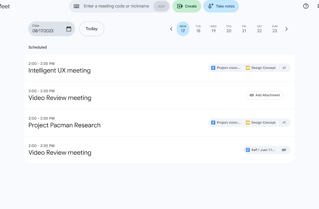Click the keyboard icon in meeting code field
Viewport: 319px width, 209px height.
76,6
